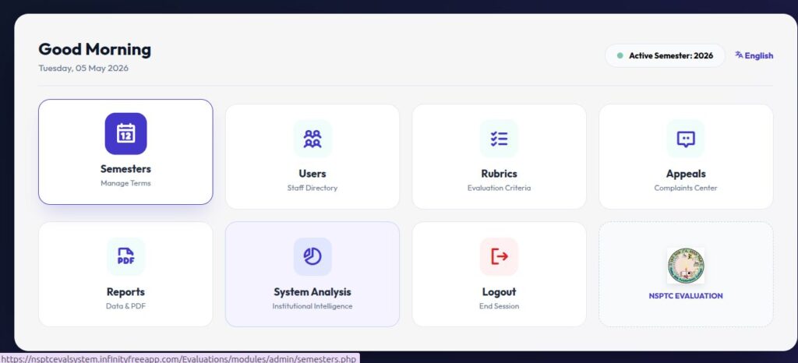The height and width of the screenshot is (363, 798).
Task: Open the Semesters title text
Action: (x=125, y=169)
